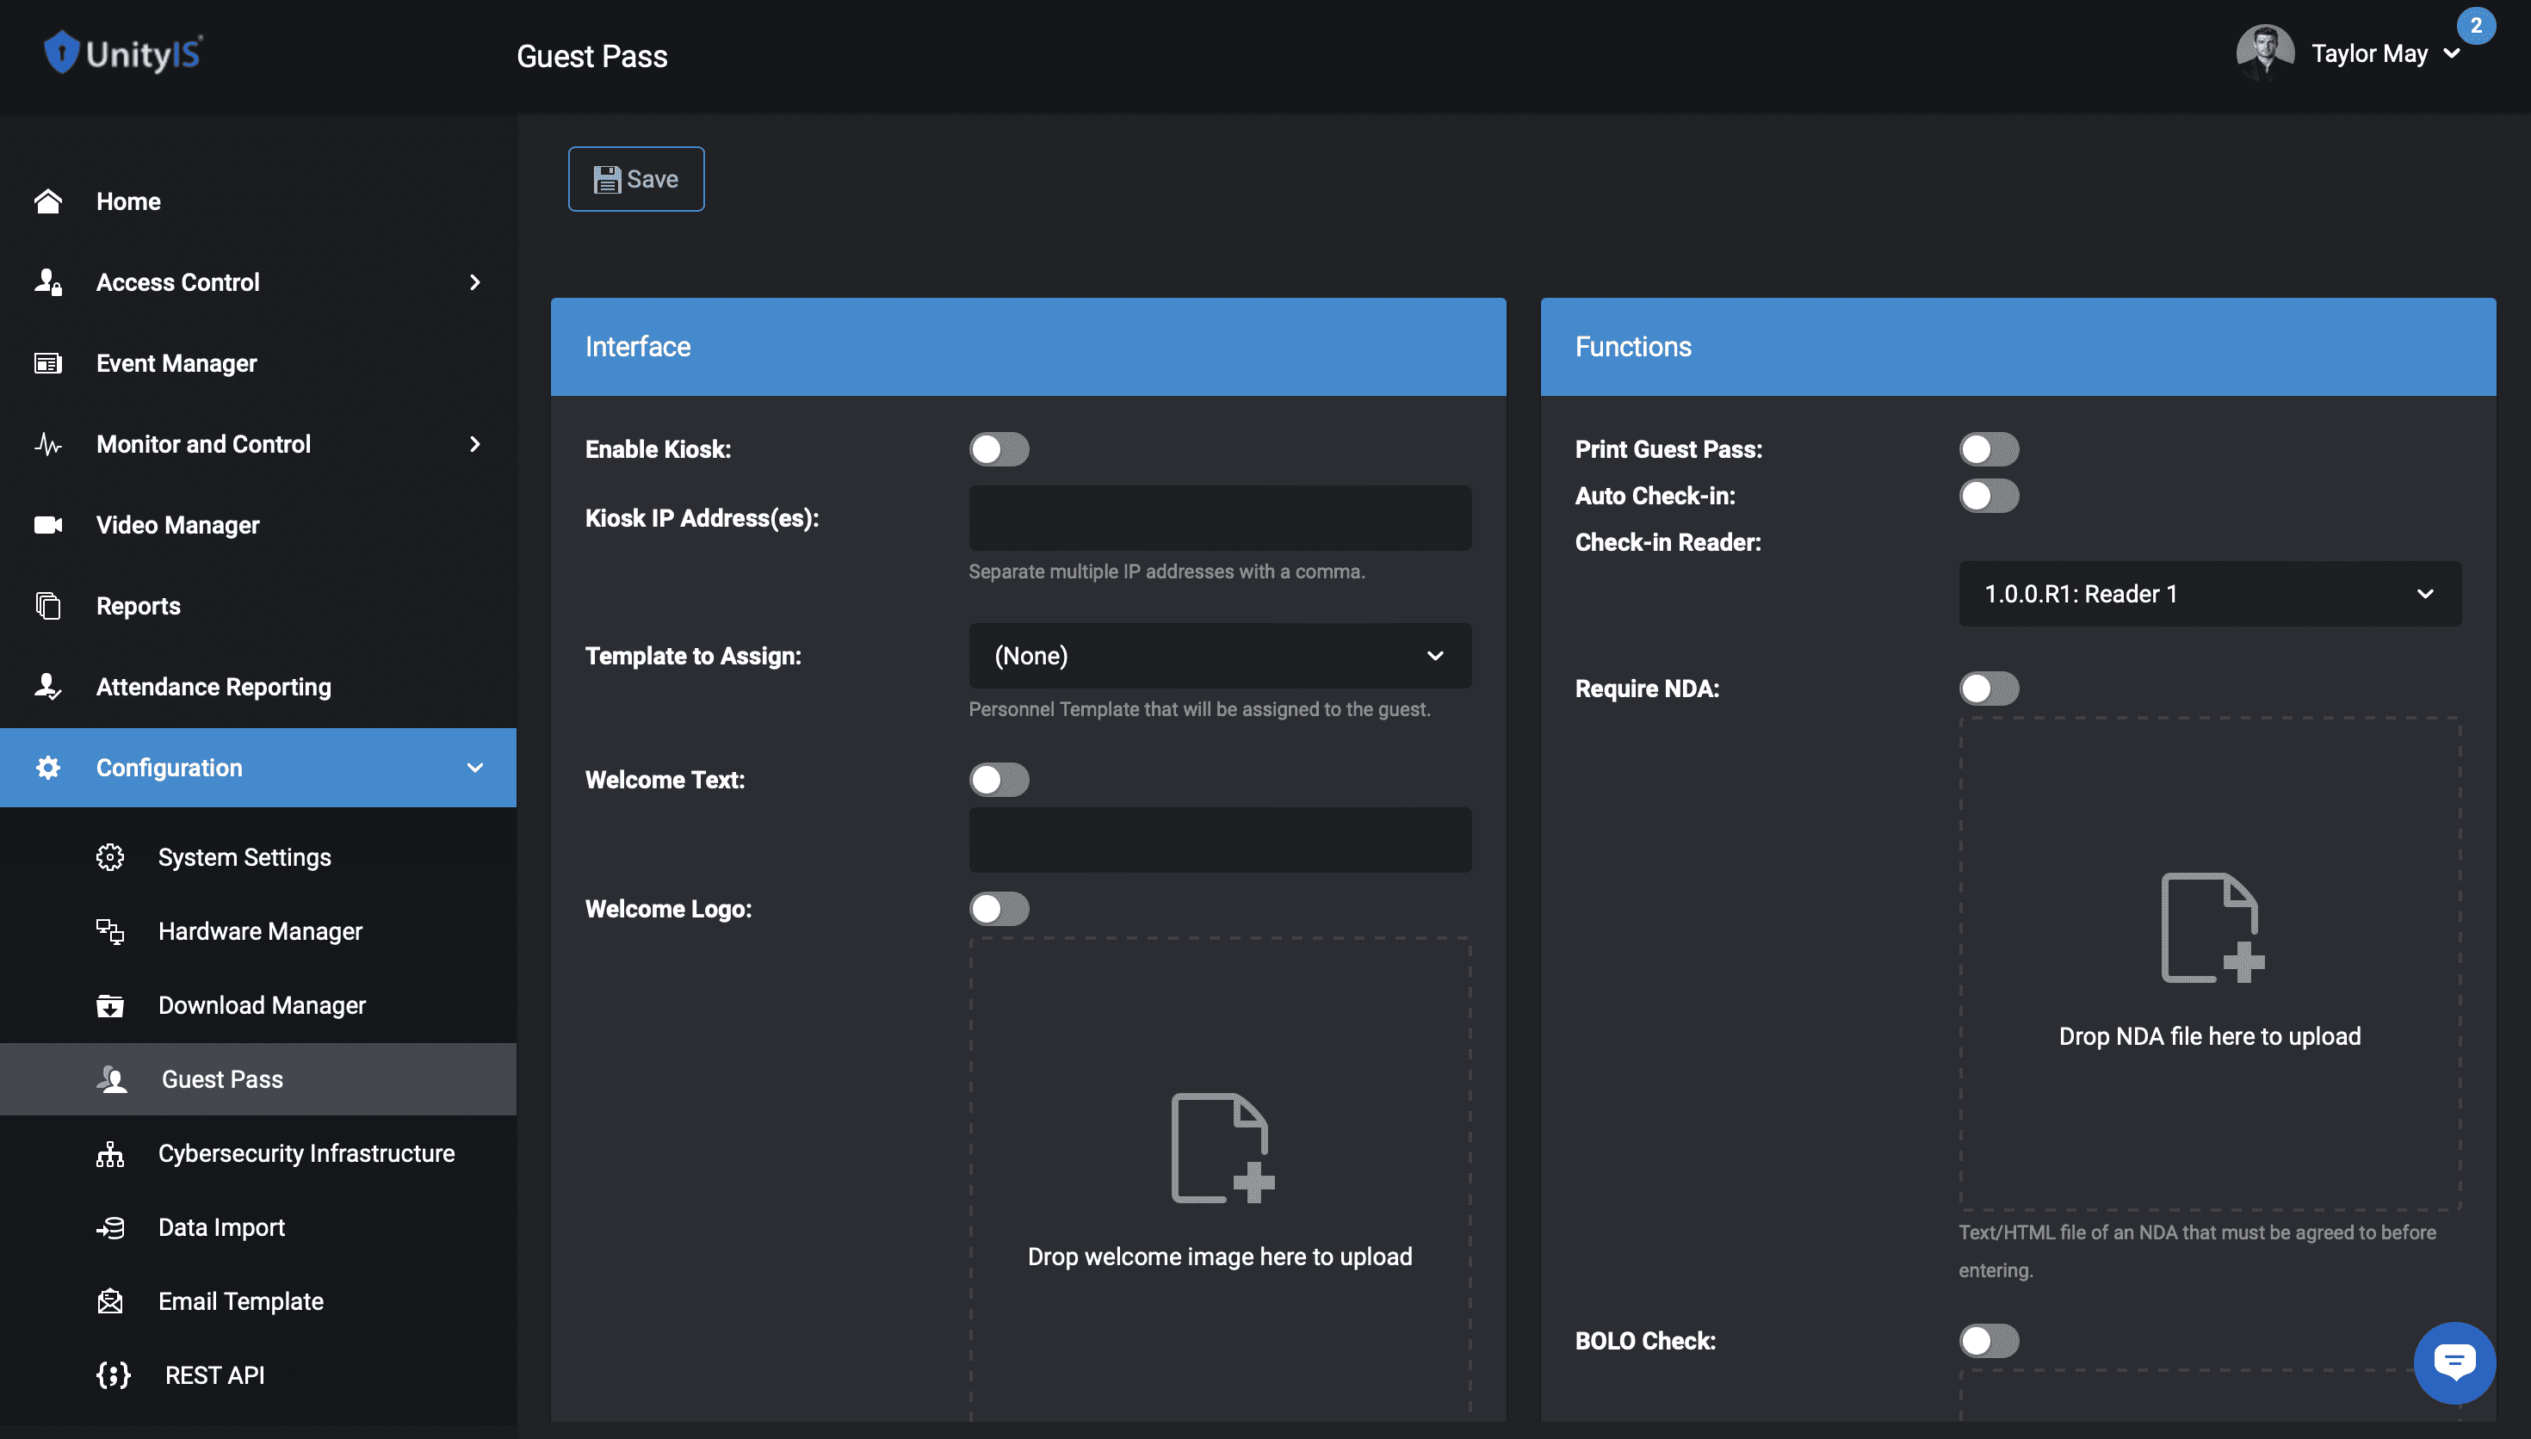Turn on the Auto Check-in switch

pos(1990,495)
